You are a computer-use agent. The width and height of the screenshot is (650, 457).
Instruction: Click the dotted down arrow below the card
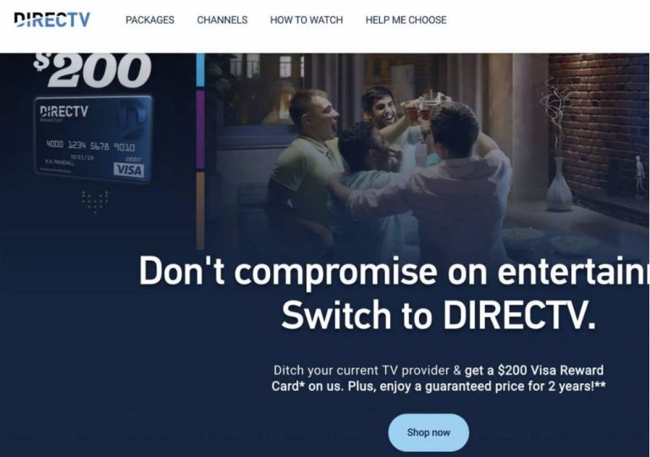coord(95,202)
